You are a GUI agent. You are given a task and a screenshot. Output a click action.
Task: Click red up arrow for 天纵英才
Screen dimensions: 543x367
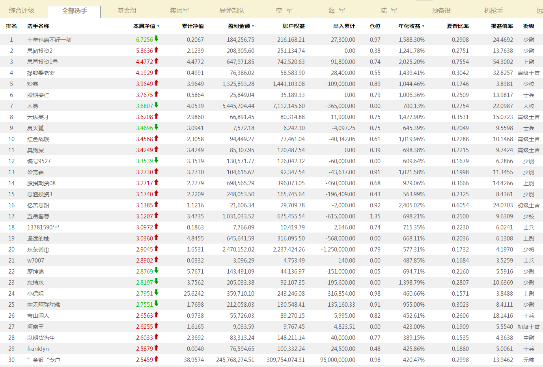point(157,116)
